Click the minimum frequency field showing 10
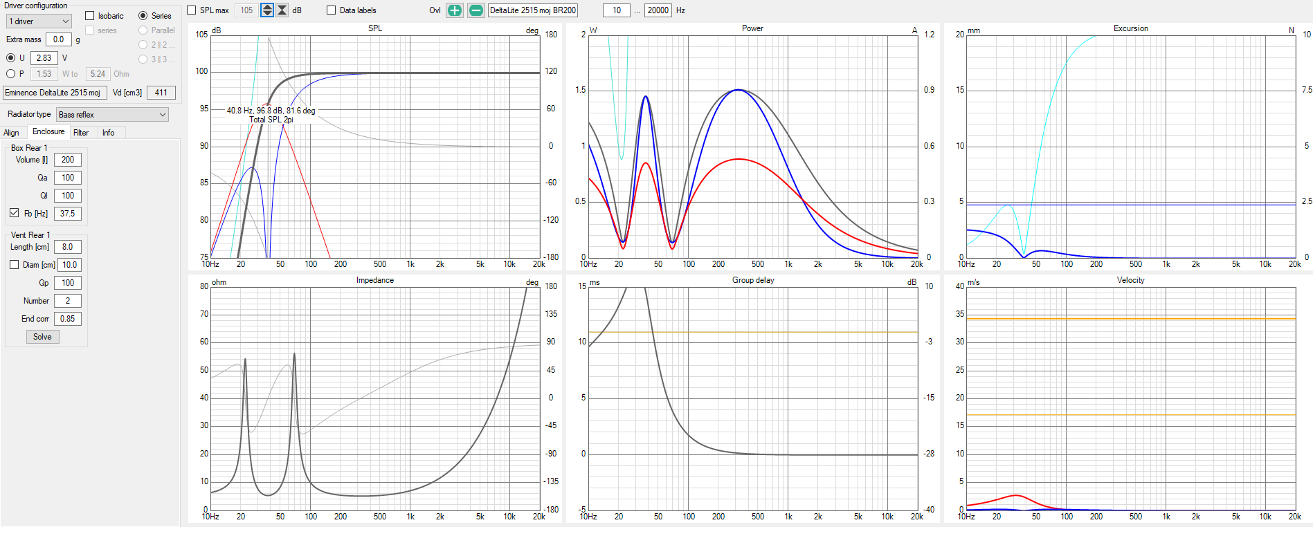The image size is (1313, 536). (x=617, y=10)
